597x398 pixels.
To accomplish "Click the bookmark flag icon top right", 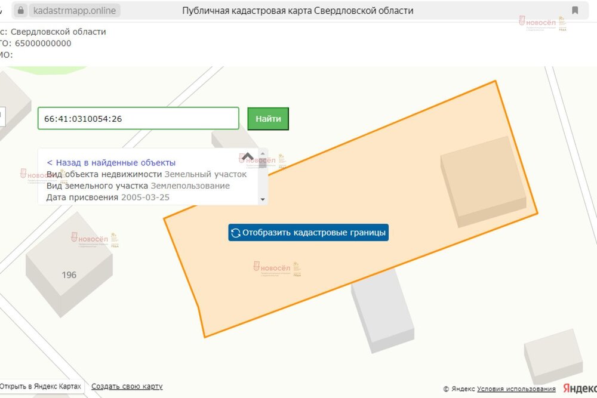I will (x=574, y=10).
